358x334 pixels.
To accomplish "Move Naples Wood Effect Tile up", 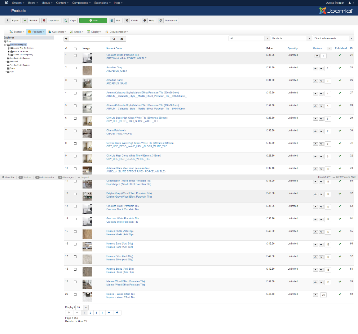I will point(315,295).
